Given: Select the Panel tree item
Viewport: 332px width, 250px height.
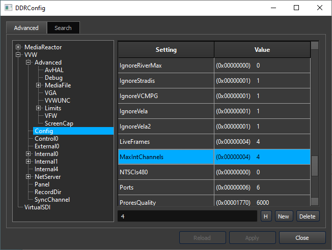Looking at the screenshot, I should [x=42, y=184].
